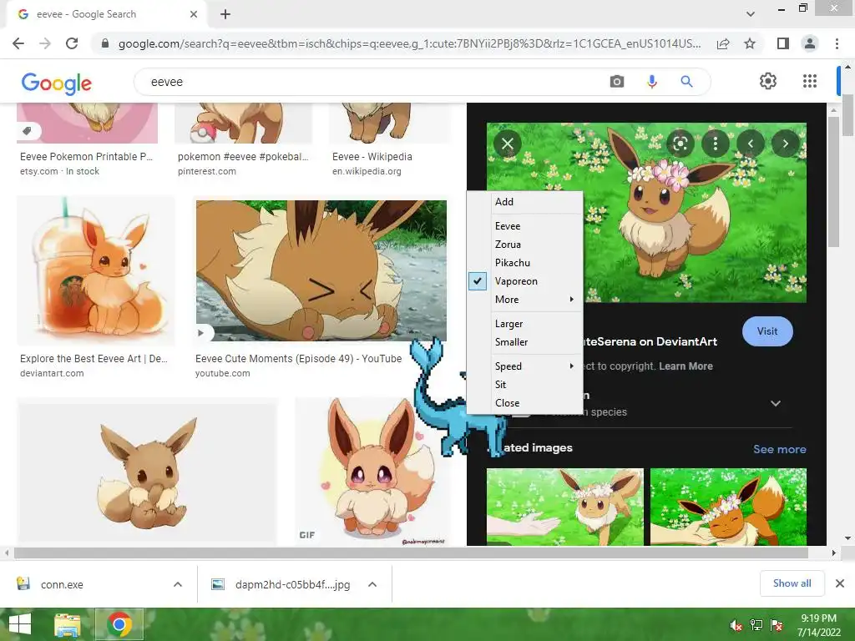Close the image preview panel
Image resolution: width=855 pixels, height=641 pixels.
coord(508,144)
